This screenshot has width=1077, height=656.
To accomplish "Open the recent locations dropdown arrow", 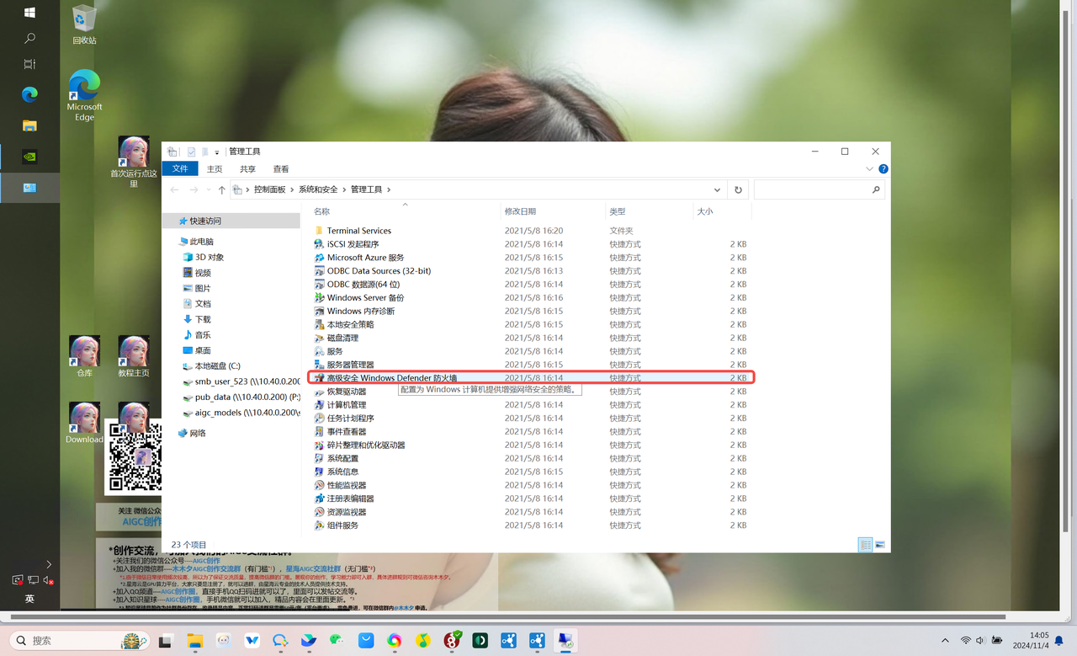I will point(209,190).
